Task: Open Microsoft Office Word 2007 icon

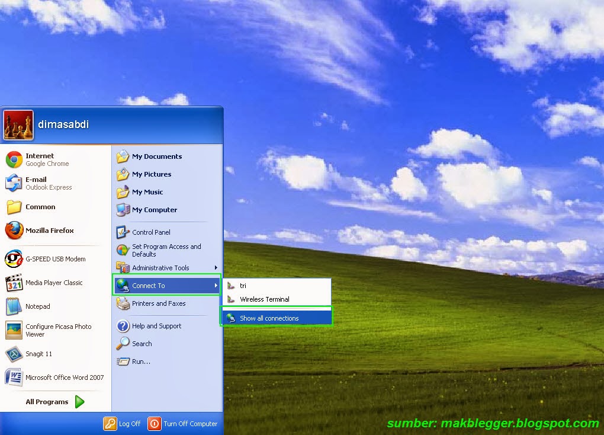Action: coord(14,378)
